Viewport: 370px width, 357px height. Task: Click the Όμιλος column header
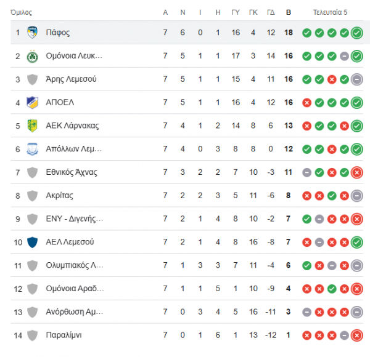[21, 12]
